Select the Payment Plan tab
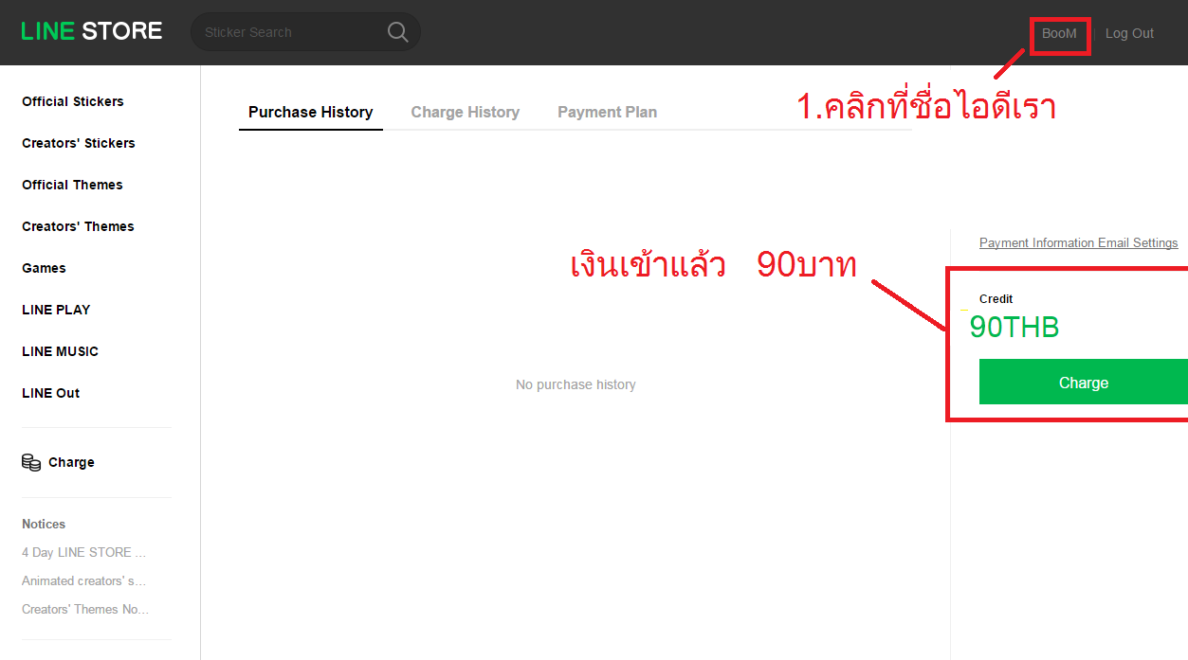 tap(607, 112)
